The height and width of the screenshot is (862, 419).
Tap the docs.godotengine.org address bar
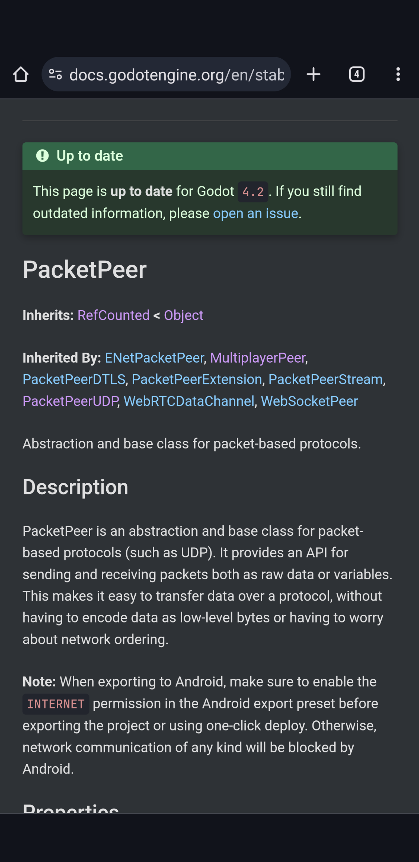pyautogui.click(x=177, y=75)
